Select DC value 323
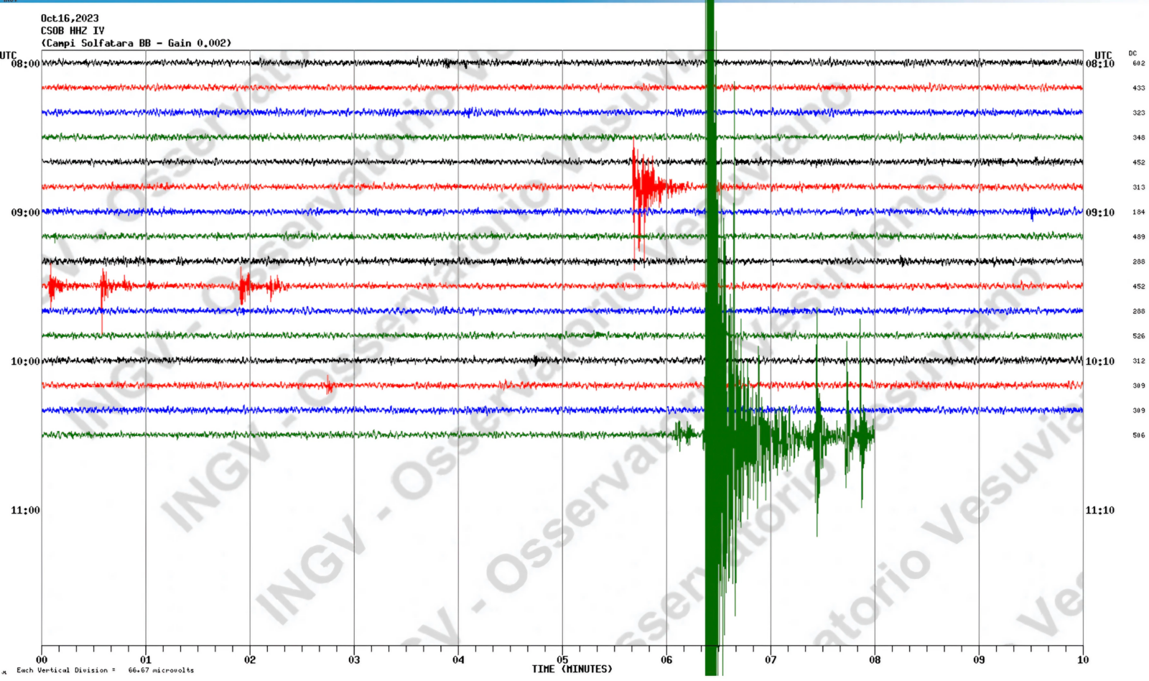Image resolution: width=1149 pixels, height=681 pixels. click(1139, 113)
